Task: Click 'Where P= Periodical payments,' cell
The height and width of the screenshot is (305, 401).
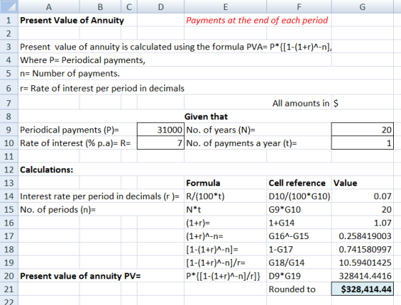Action: 82,60
